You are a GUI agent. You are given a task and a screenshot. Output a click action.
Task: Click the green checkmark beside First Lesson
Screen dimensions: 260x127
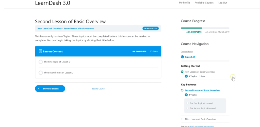click(x=182, y=72)
